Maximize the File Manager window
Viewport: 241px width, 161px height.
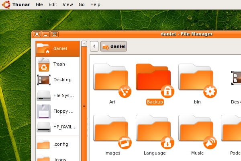pos(55,34)
